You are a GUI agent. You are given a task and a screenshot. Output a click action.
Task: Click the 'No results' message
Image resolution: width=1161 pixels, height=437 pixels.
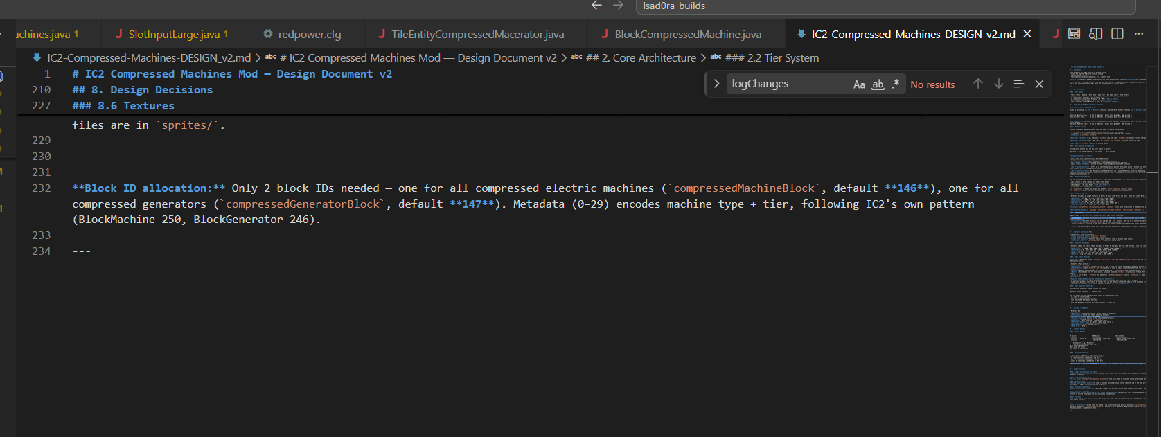932,84
